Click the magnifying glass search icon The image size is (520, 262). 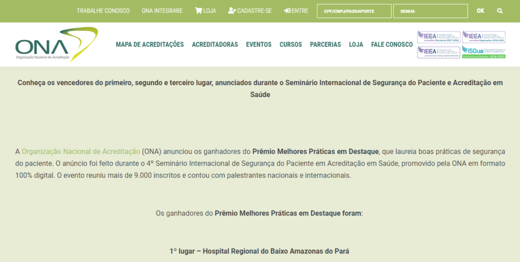(500, 11)
